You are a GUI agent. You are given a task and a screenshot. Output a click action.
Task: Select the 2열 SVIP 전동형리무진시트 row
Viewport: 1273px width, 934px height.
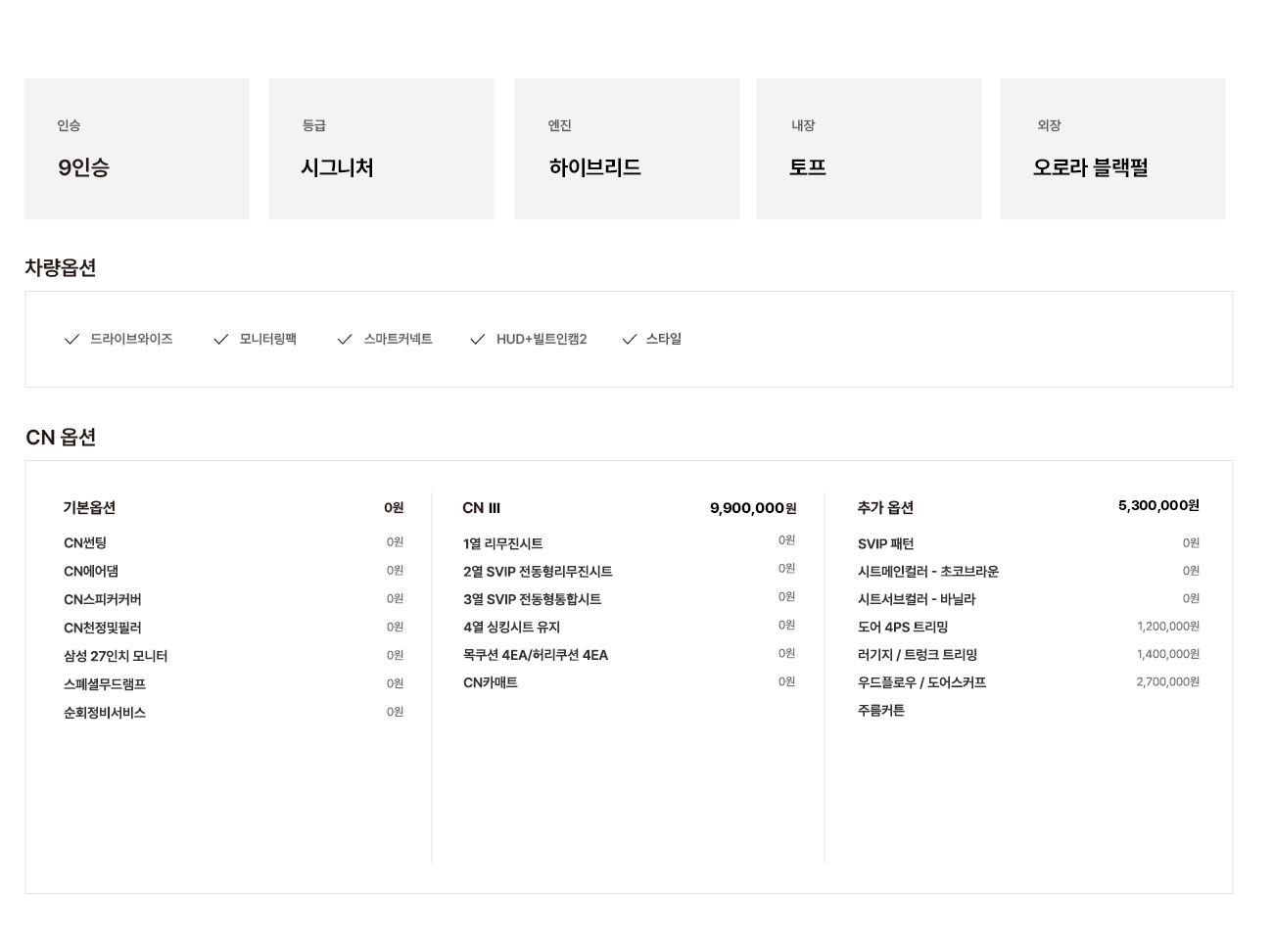pyautogui.click(x=629, y=571)
